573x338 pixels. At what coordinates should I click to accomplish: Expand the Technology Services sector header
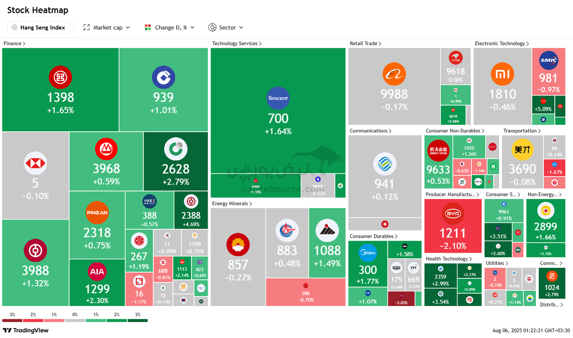237,43
